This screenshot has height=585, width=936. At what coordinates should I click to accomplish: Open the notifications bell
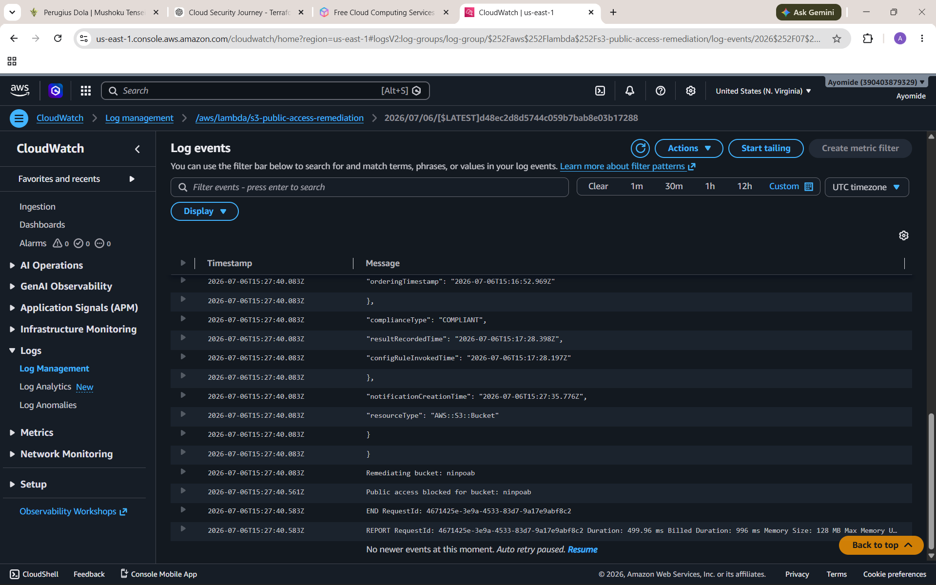(630, 91)
